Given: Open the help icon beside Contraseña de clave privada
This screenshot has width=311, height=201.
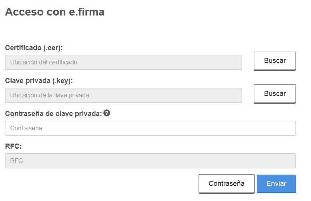Looking at the screenshot, I should [107, 113].
